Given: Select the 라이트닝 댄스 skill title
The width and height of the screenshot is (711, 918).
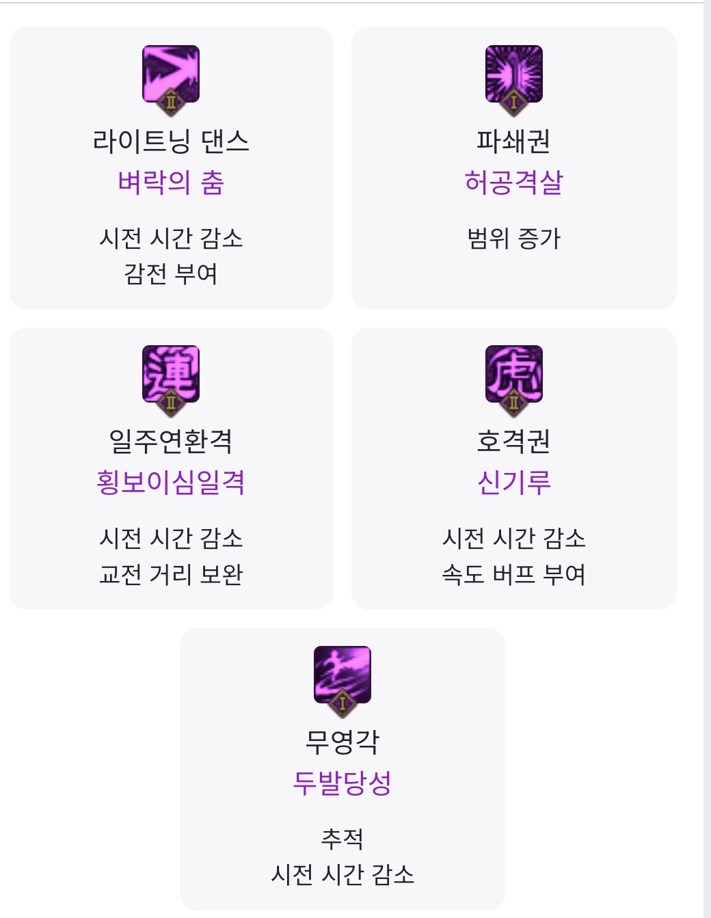Looking at the screenshot, I should pyautogui.click(x=171, y=141).
